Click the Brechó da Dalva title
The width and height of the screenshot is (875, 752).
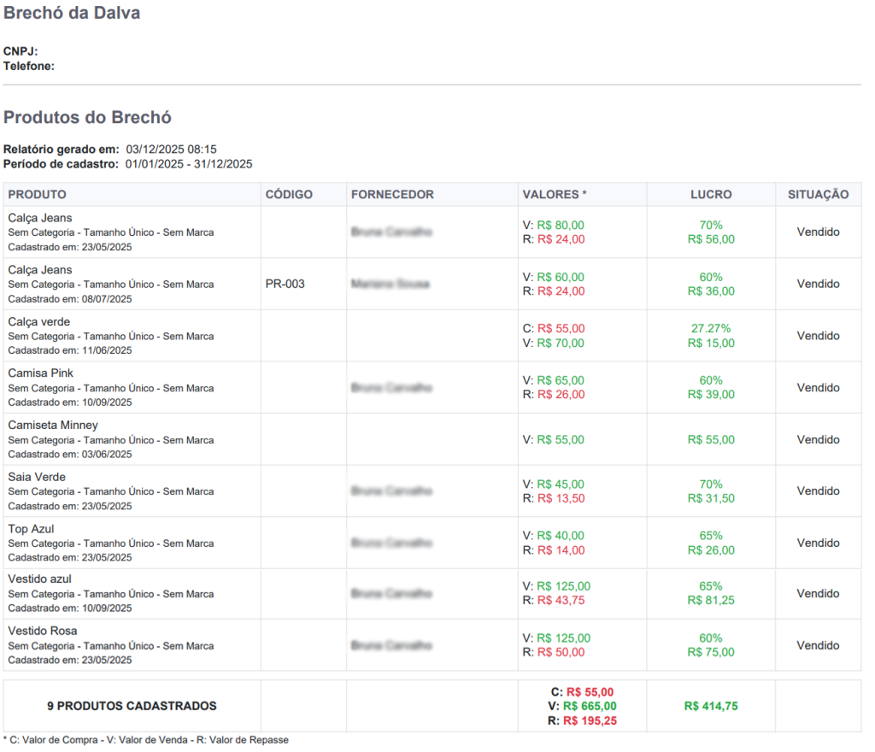[72, 14]
